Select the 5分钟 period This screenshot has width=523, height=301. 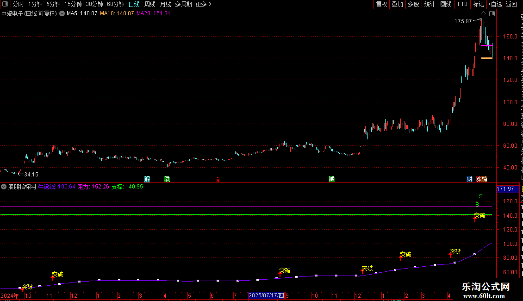[53, 4]
